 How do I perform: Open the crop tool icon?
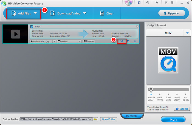tap(128, 41)
